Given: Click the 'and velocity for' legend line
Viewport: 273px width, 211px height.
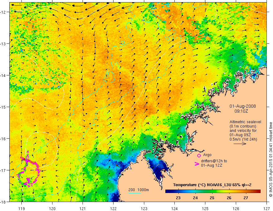Looking at the screenshot, I should [243, 131].
